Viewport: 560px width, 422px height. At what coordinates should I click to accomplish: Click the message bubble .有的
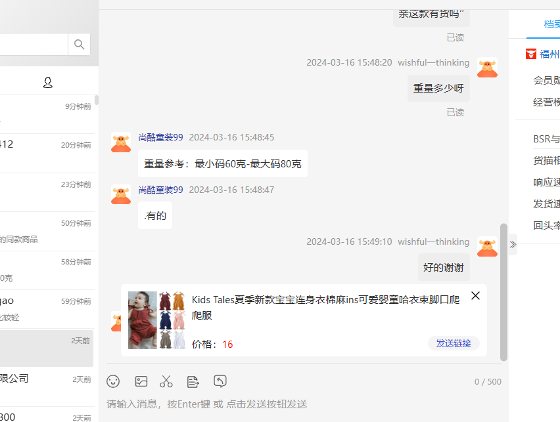coord(155,216)
